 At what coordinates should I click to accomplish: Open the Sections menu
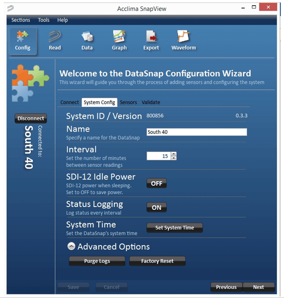pos(20,20)
